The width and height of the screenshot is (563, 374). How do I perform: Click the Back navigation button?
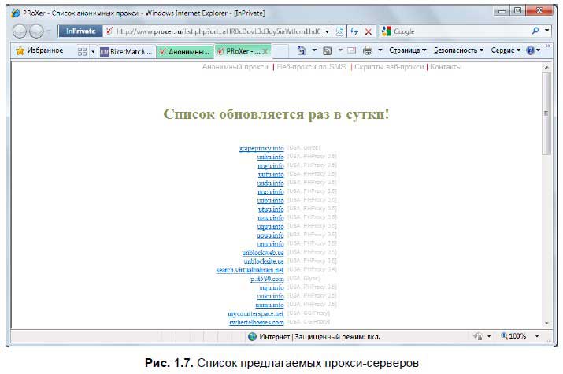(x=19, y=32)
